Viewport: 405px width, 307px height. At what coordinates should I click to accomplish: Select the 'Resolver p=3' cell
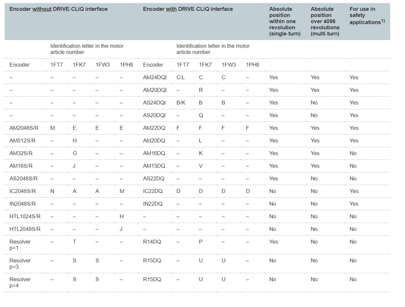pyautogui.click(x=20, y=264)
